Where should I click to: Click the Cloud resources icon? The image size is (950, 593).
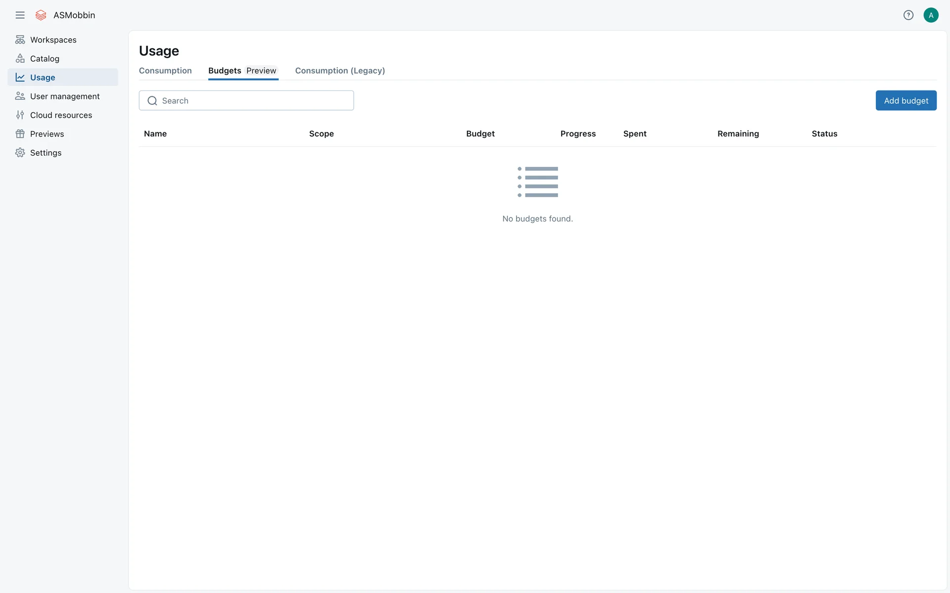click(20, 115)
